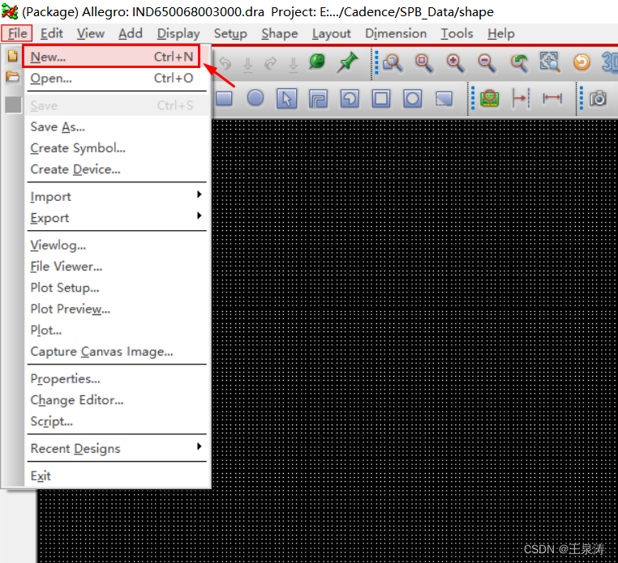Click the orange refresh icon

coord(582,62)
